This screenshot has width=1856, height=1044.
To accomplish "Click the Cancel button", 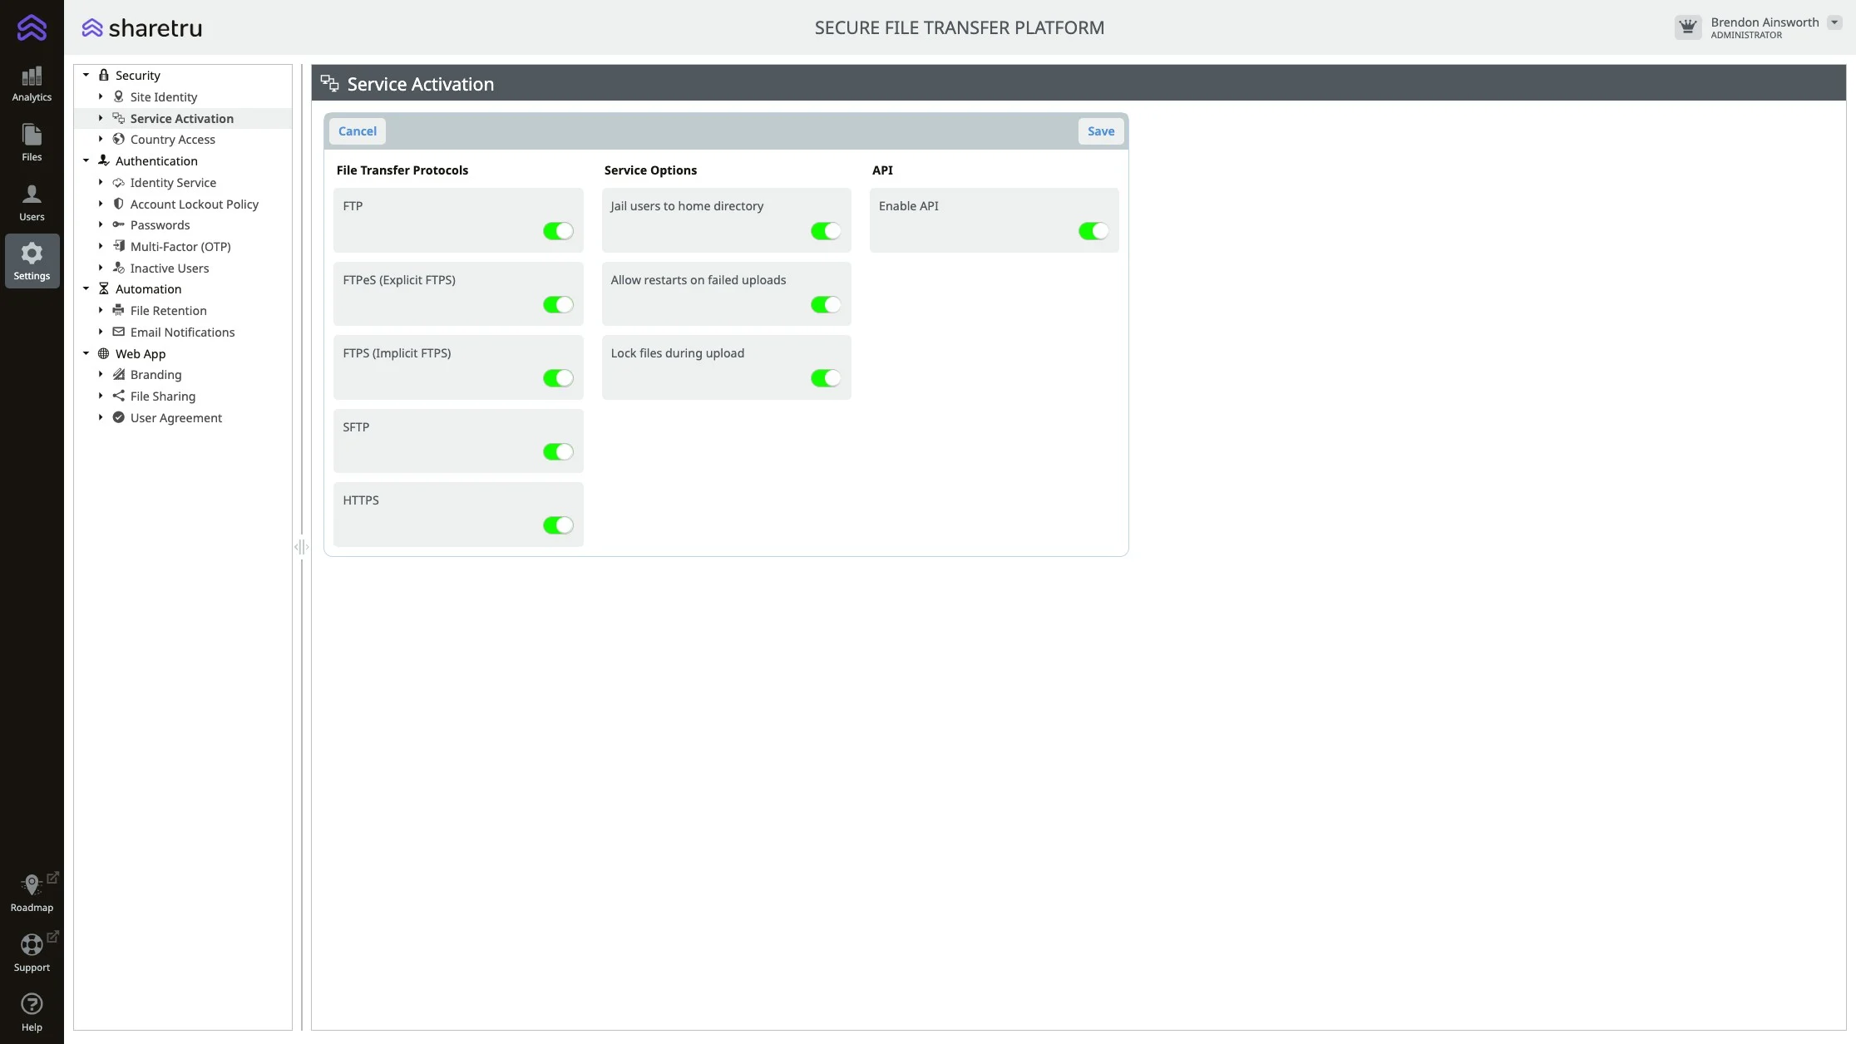I will pyautogui.click(x=358, y=131).
